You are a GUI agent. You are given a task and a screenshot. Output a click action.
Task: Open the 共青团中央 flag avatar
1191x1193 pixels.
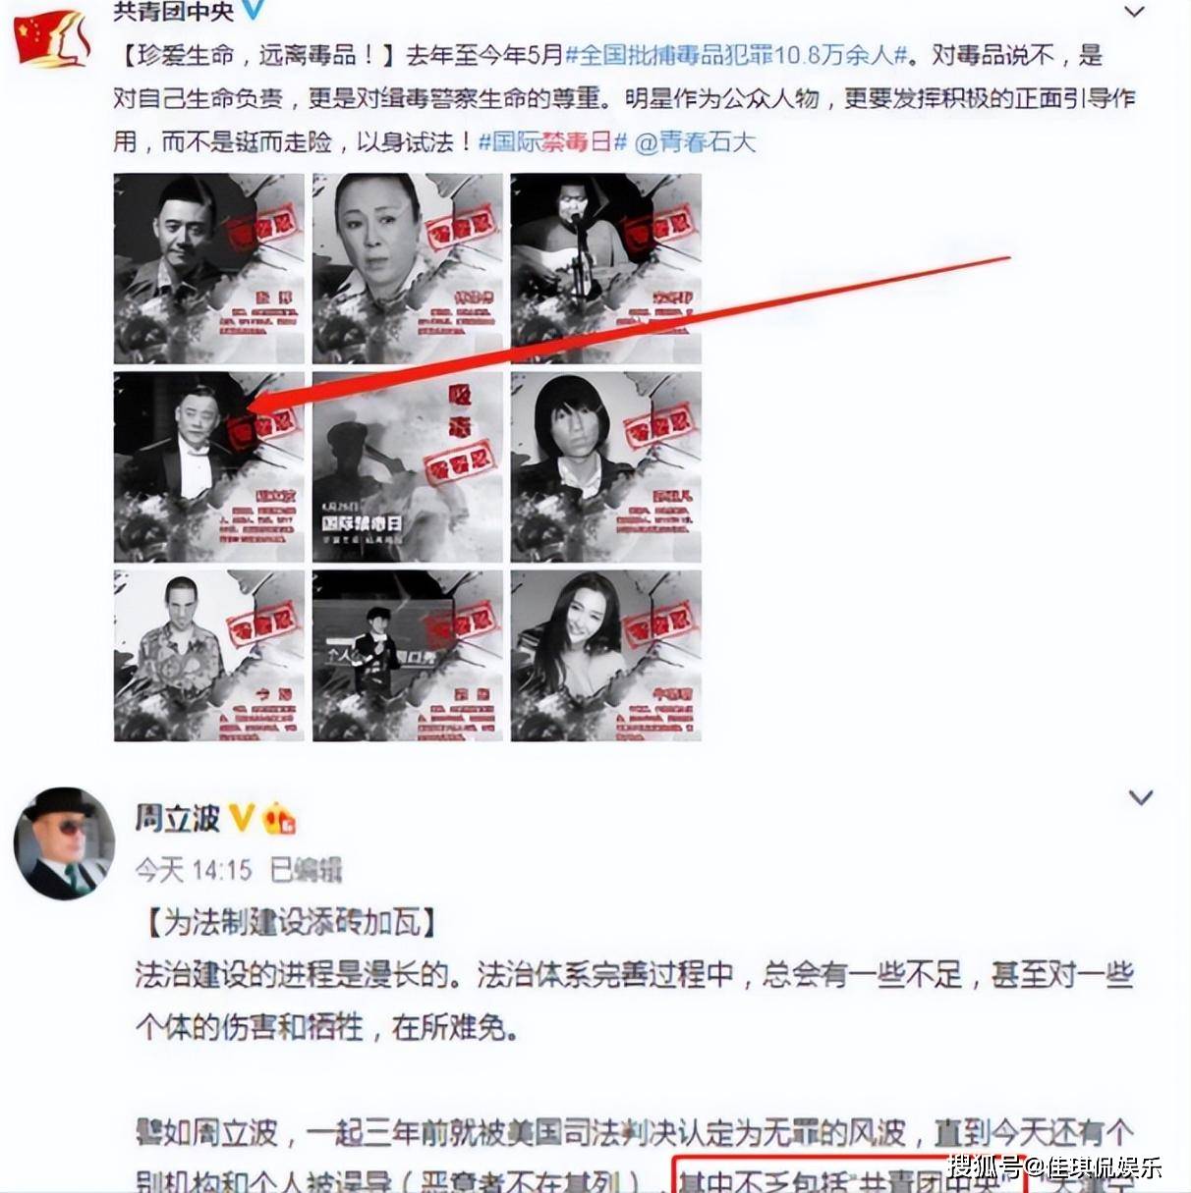pos(53,36)
